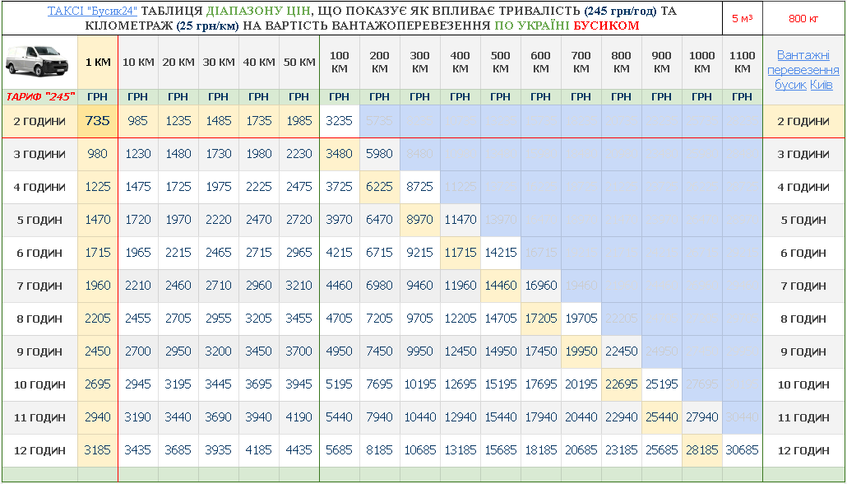
Task: Click the 30685 price cell
Action: [742, 450]
